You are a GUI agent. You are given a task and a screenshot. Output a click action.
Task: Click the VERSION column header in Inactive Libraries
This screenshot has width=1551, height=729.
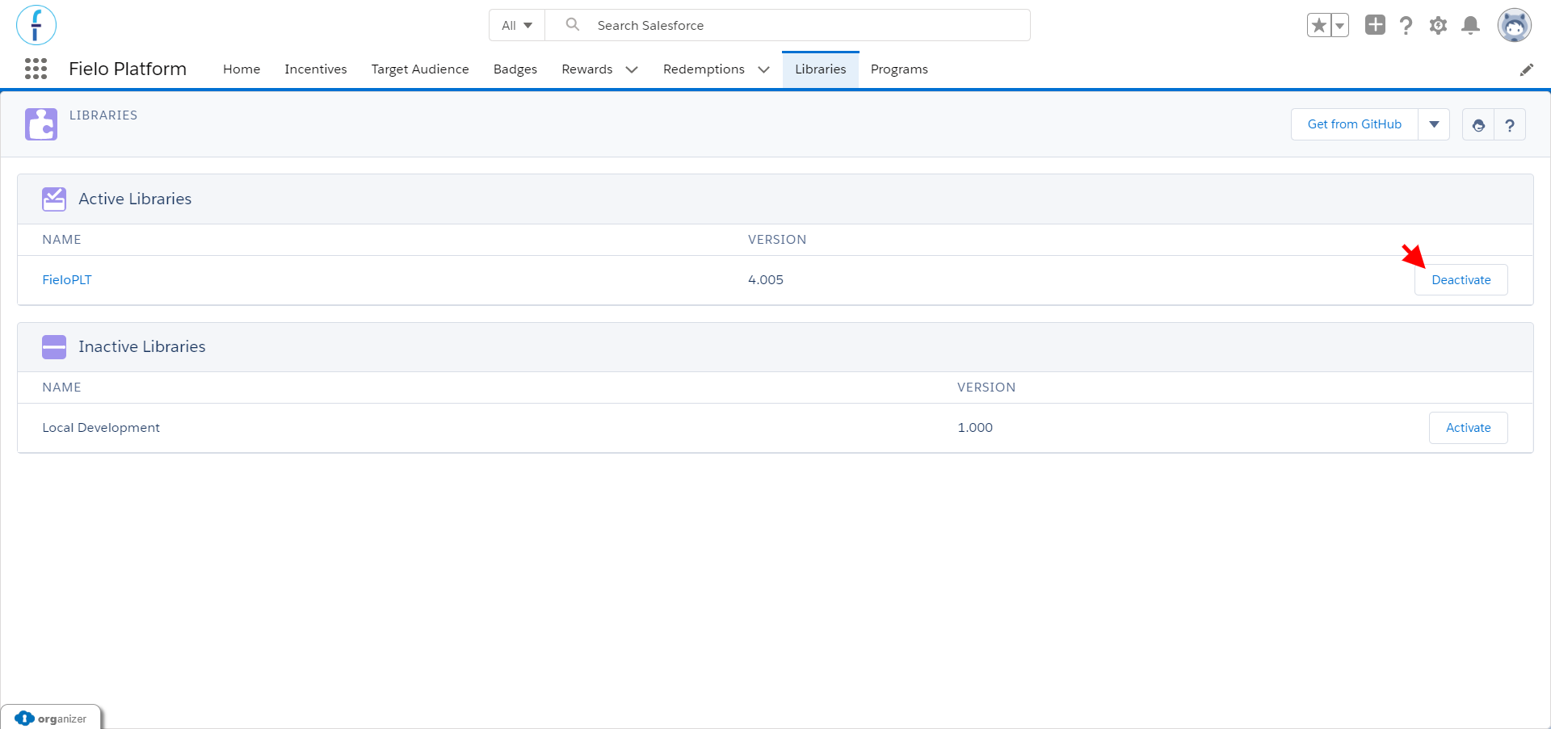click(986, 388)
